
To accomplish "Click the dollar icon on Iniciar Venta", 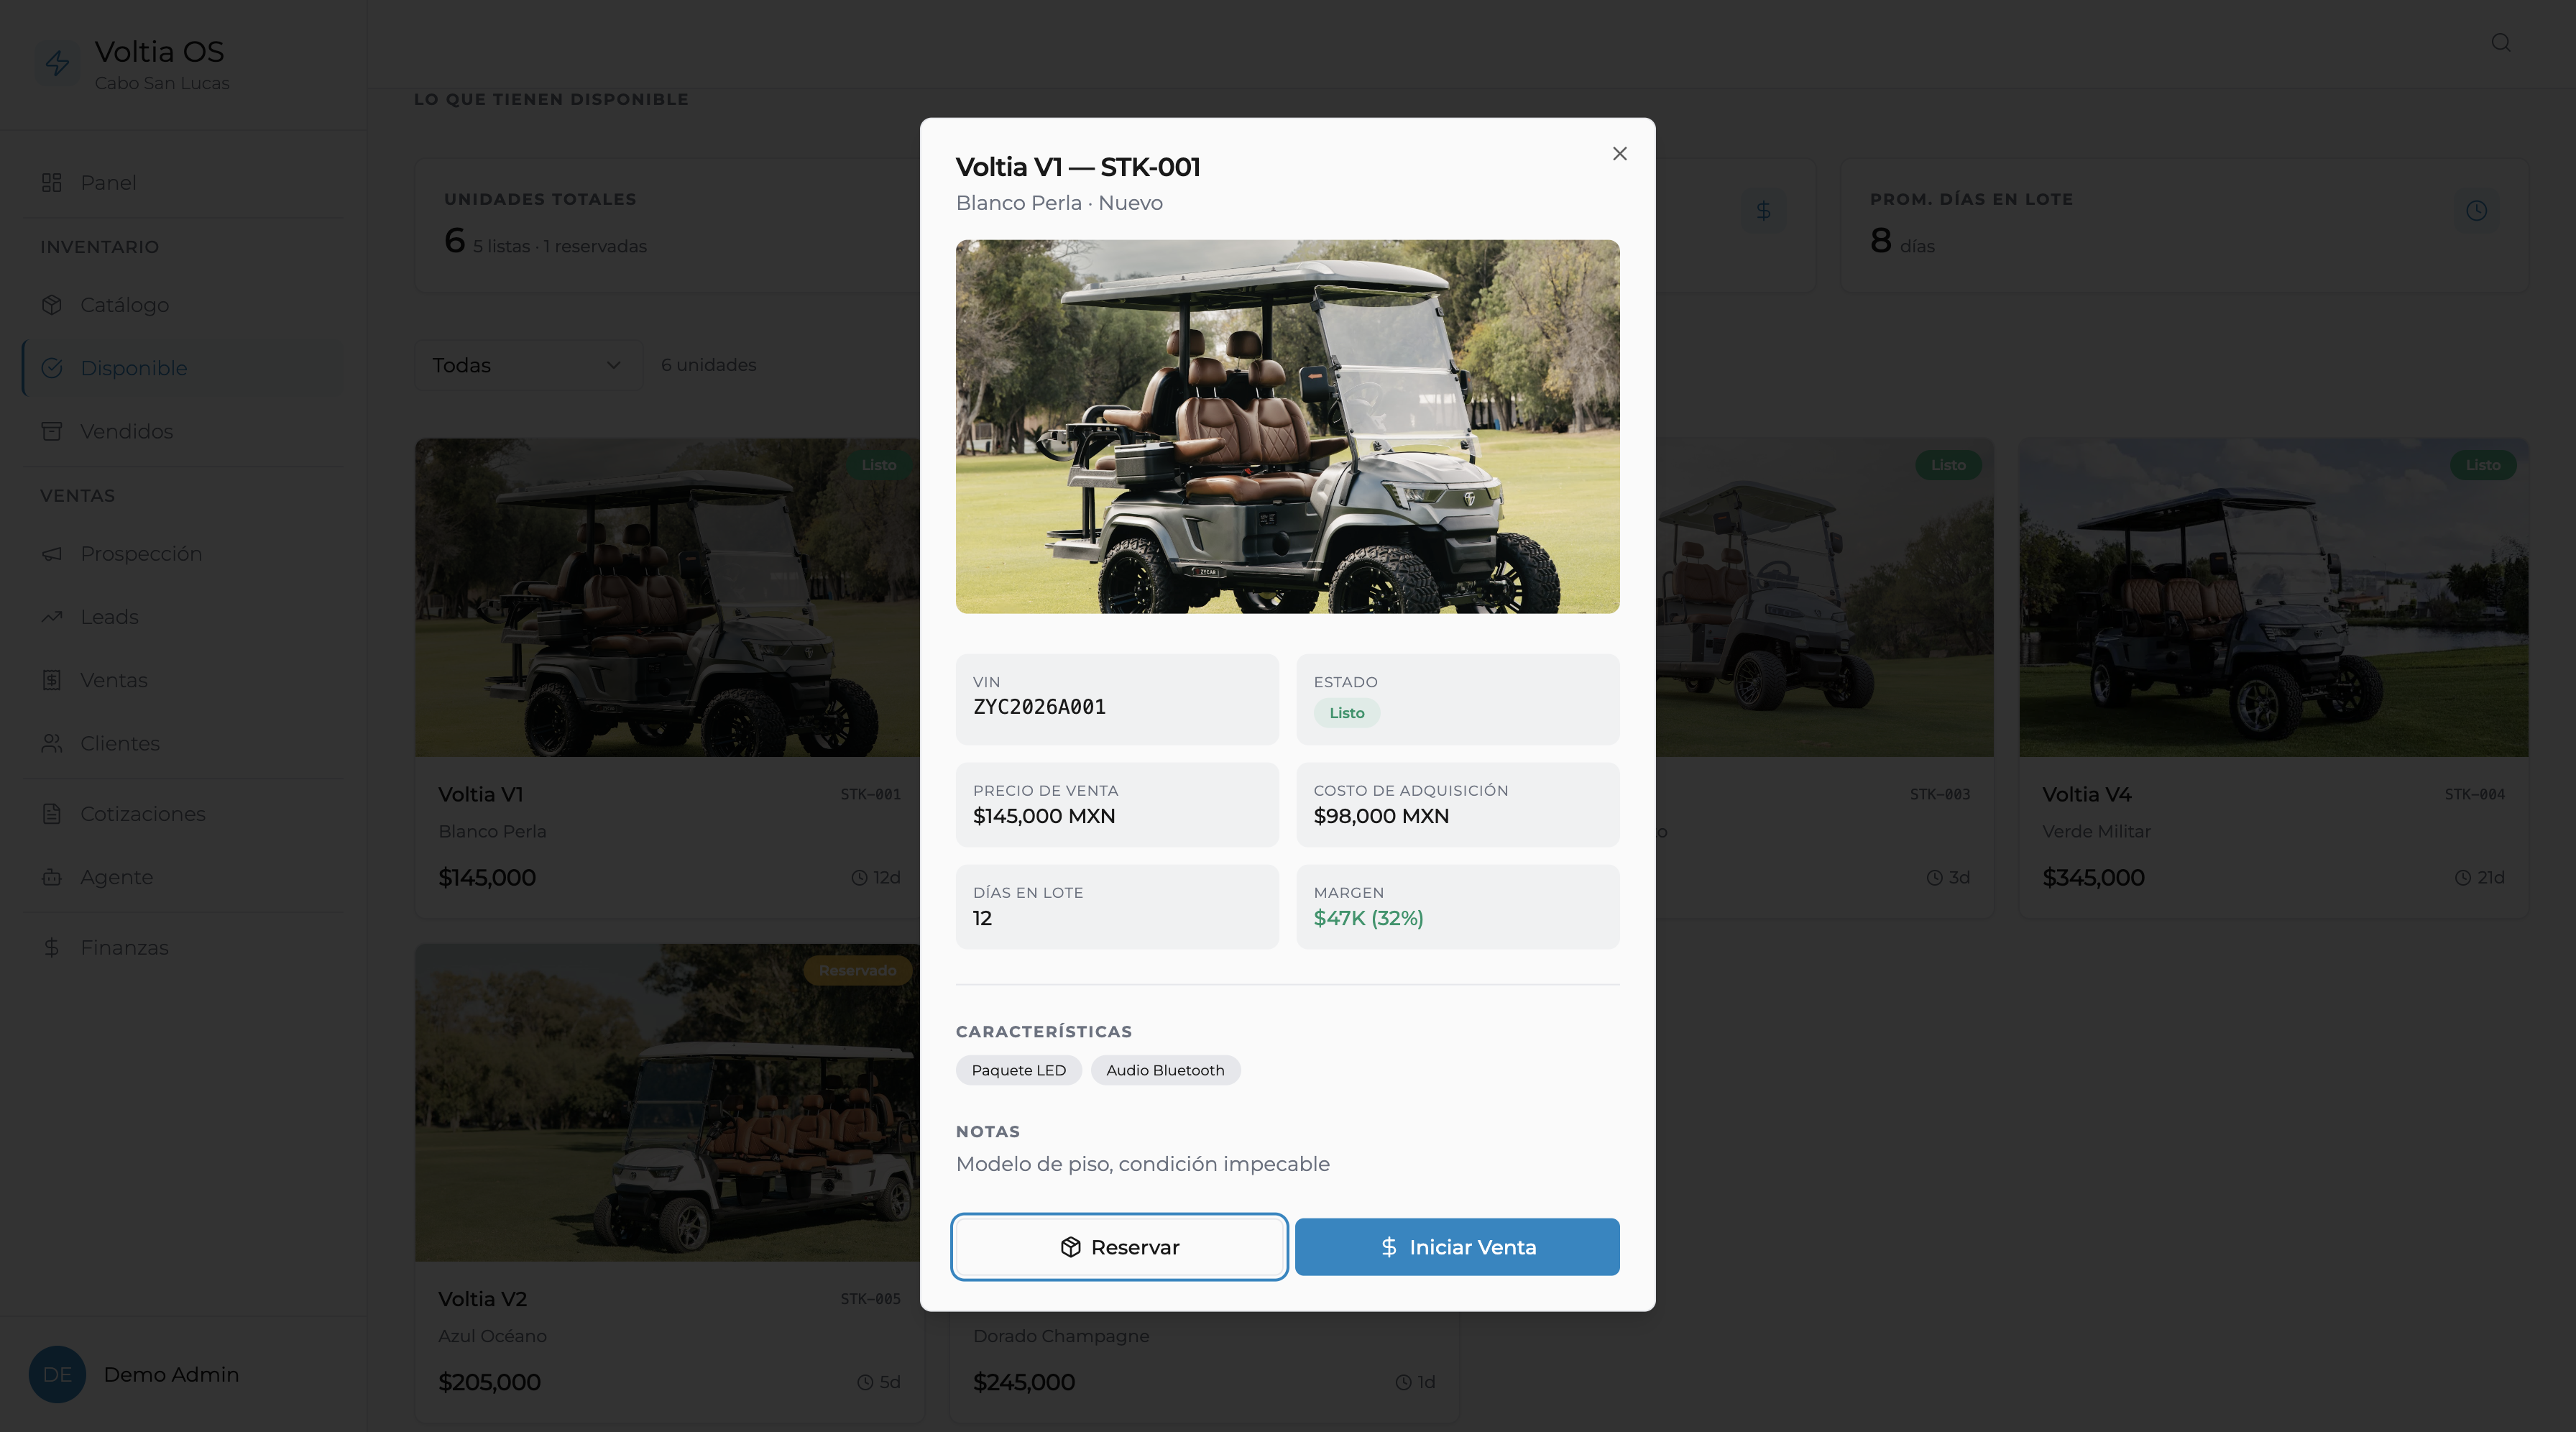I will click(x=1389, y=1247).
